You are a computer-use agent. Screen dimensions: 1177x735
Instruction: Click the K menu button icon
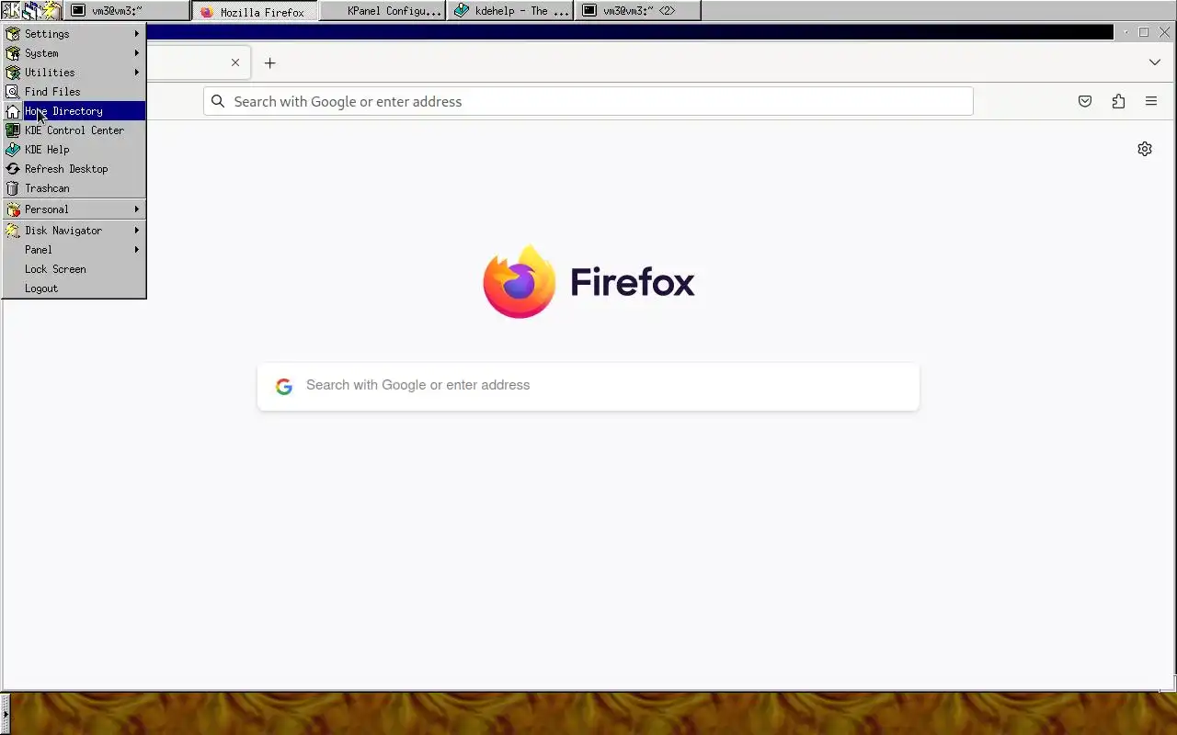point(11,11)
